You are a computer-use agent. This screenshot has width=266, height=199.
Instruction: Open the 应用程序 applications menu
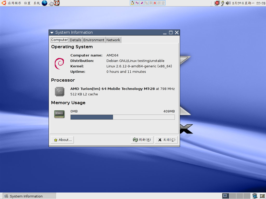(x=15, y=3)
